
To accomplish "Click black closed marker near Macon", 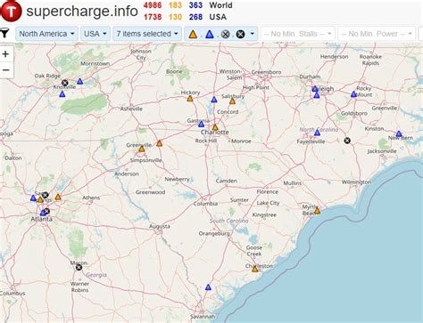I will click(79, 268).
